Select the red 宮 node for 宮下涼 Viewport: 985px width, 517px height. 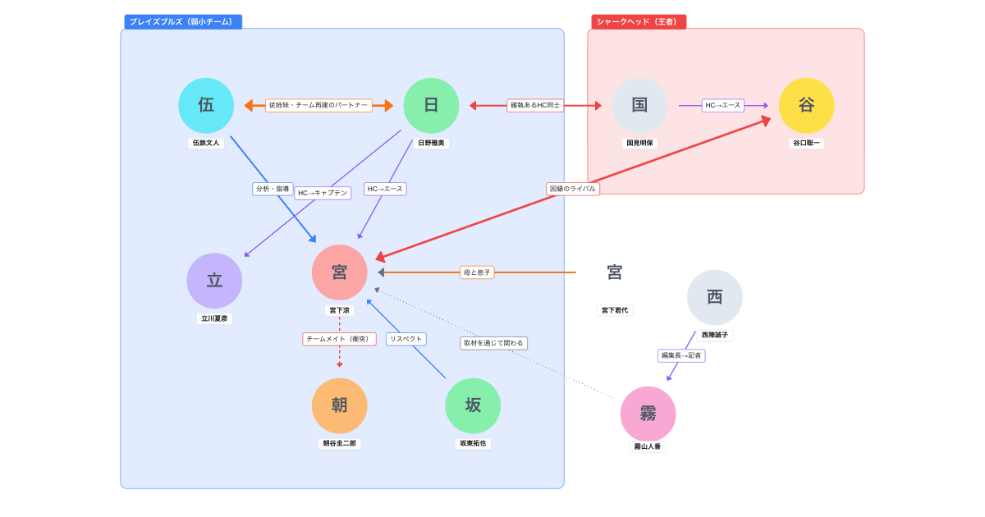click(339, 272)
